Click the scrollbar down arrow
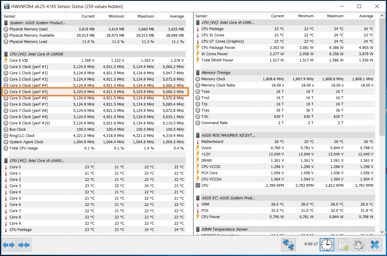This screenshot has width=387, height=256. pyautogui.click(x=382, y=232)
